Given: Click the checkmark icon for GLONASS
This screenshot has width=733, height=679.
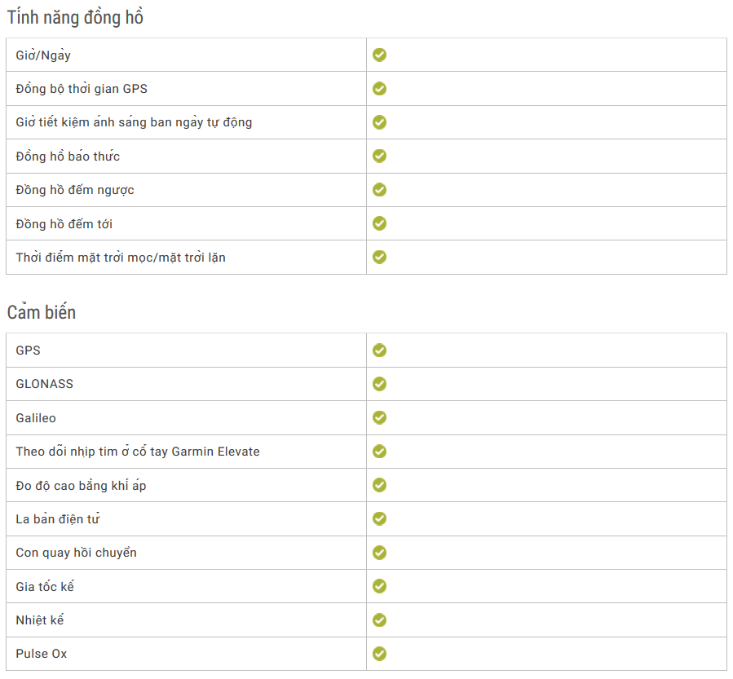Looking at the screenshot, I should tap(379, 383).
